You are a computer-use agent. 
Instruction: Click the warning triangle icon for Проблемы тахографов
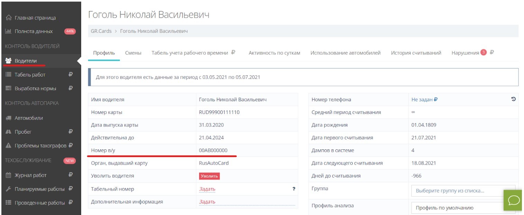pyautogui.click(x=9, y=146)
